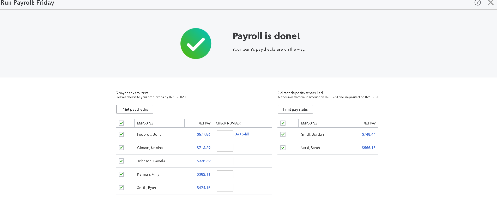Toggle Gibson, Kristina checkbox
497x203 pixels.
point(121,148)
